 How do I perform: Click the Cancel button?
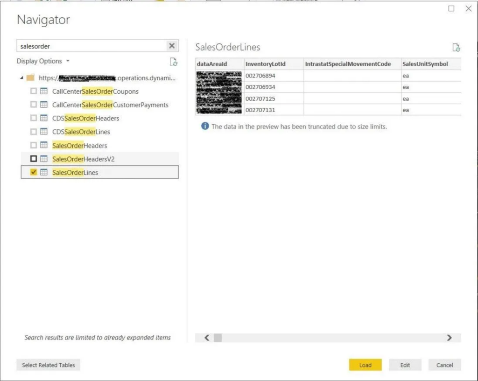[x=444, y=365]
